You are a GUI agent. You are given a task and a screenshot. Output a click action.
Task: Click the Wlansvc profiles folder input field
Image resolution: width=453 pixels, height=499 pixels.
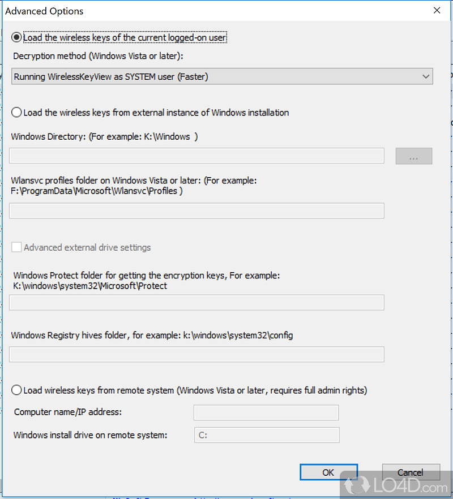tap(196, 211)
